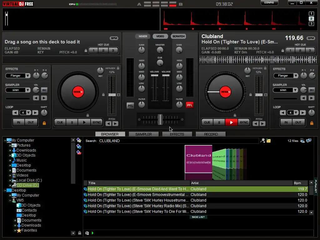320x240 pixels.
Task: Click add virtual folder icon in browser
Action: point(79,140)
